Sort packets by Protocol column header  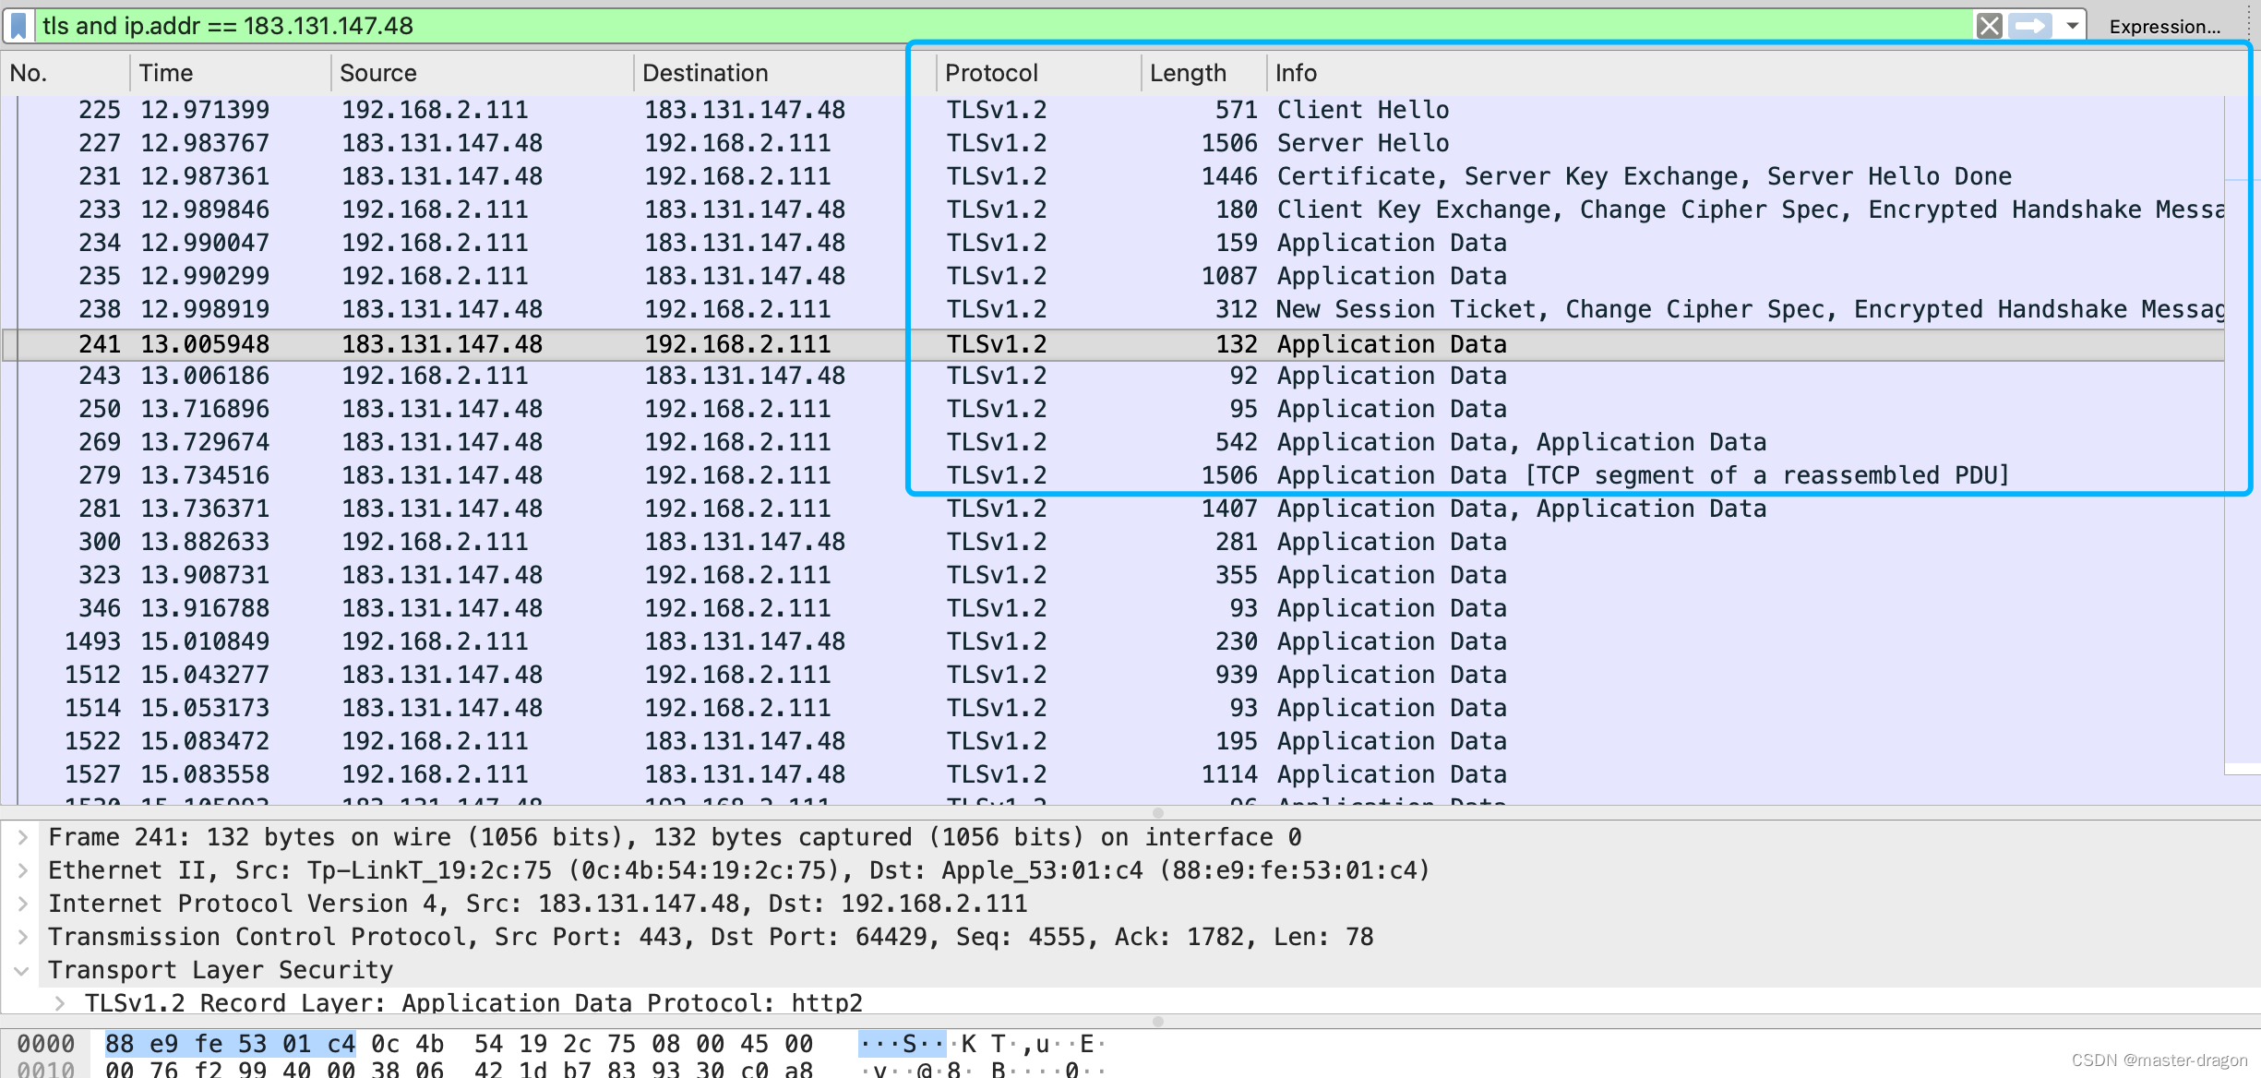point(991,73)
